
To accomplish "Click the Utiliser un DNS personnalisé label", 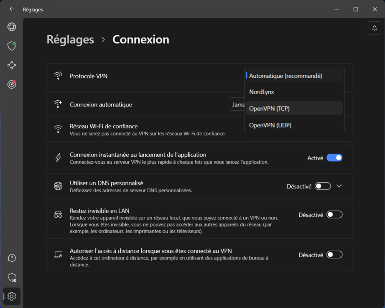I will (106, 183).
